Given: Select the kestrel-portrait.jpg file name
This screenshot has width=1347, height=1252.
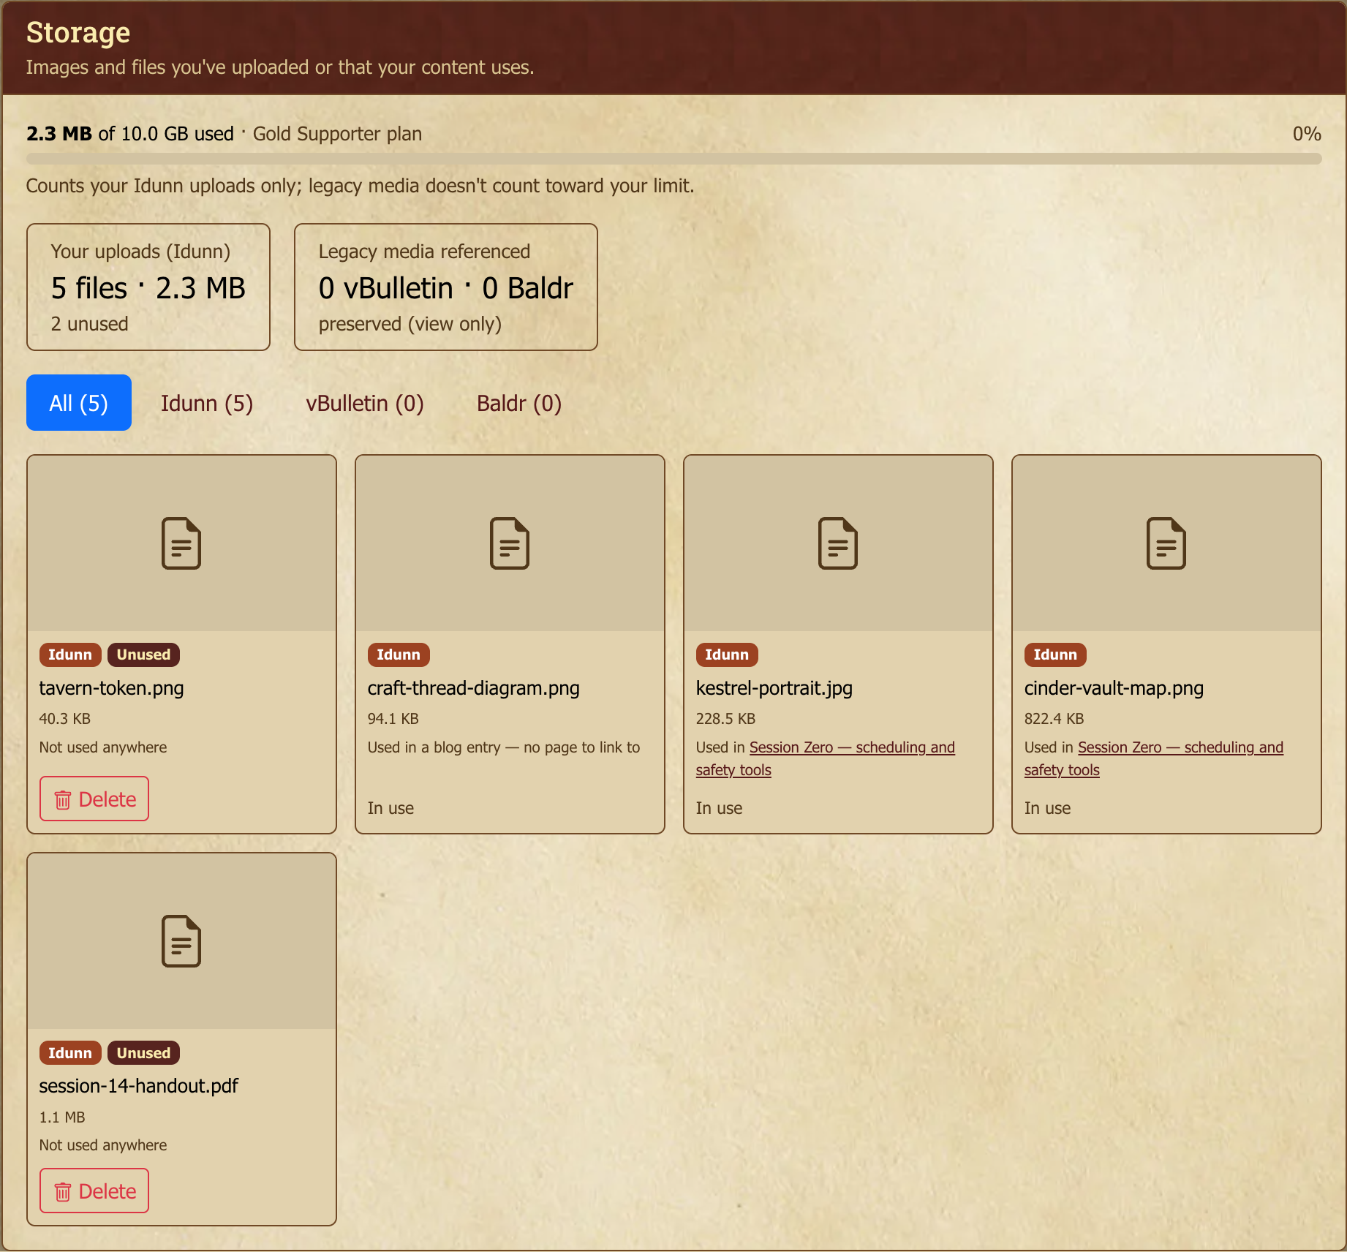Looking at the screenshot, I should tap(774, 688).
